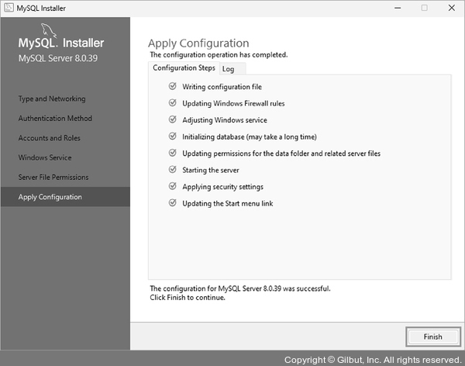Click checkmark icon next to Adjusting Windows service

coord(172,120)
